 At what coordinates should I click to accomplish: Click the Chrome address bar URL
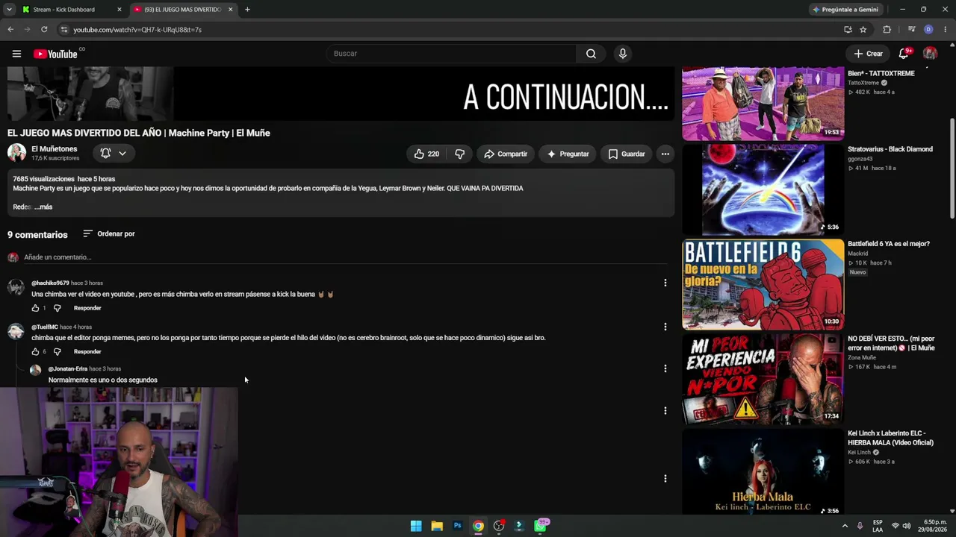(137, 30)
